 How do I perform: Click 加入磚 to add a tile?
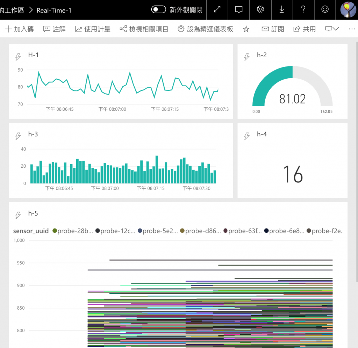point(20,29)
